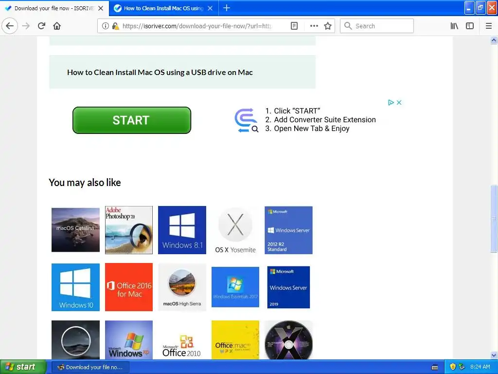
Task: Open Windows Server 2012 R2 Standard thumbnail
Action: tap(288, 230)
